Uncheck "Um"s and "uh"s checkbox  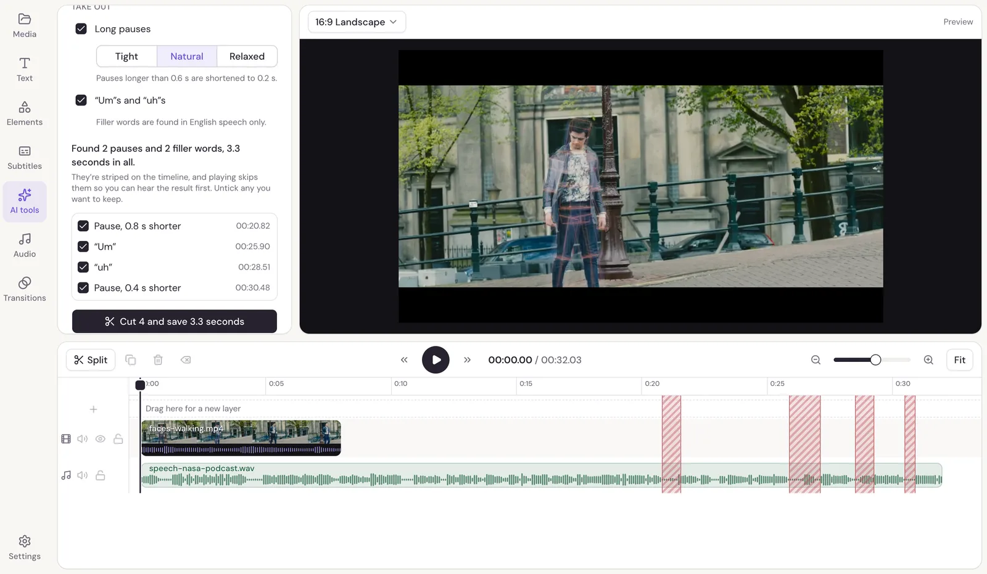(81, 100)
